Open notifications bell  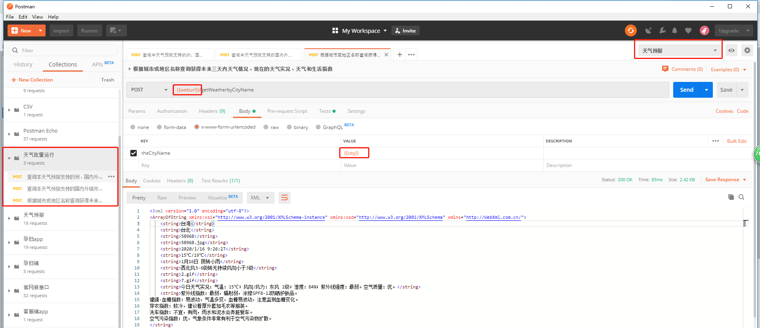pyautogui.click(x=674, y=30)
